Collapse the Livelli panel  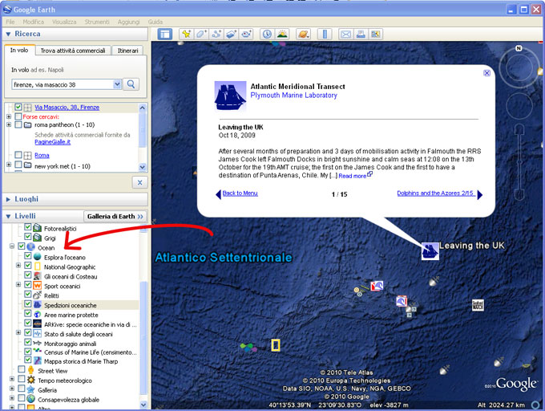tap(8, 217)
